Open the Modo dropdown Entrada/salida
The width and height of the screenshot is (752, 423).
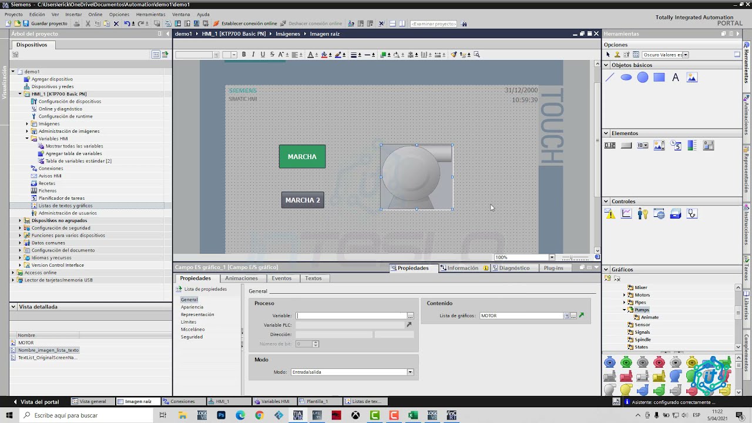coord(410,372)
